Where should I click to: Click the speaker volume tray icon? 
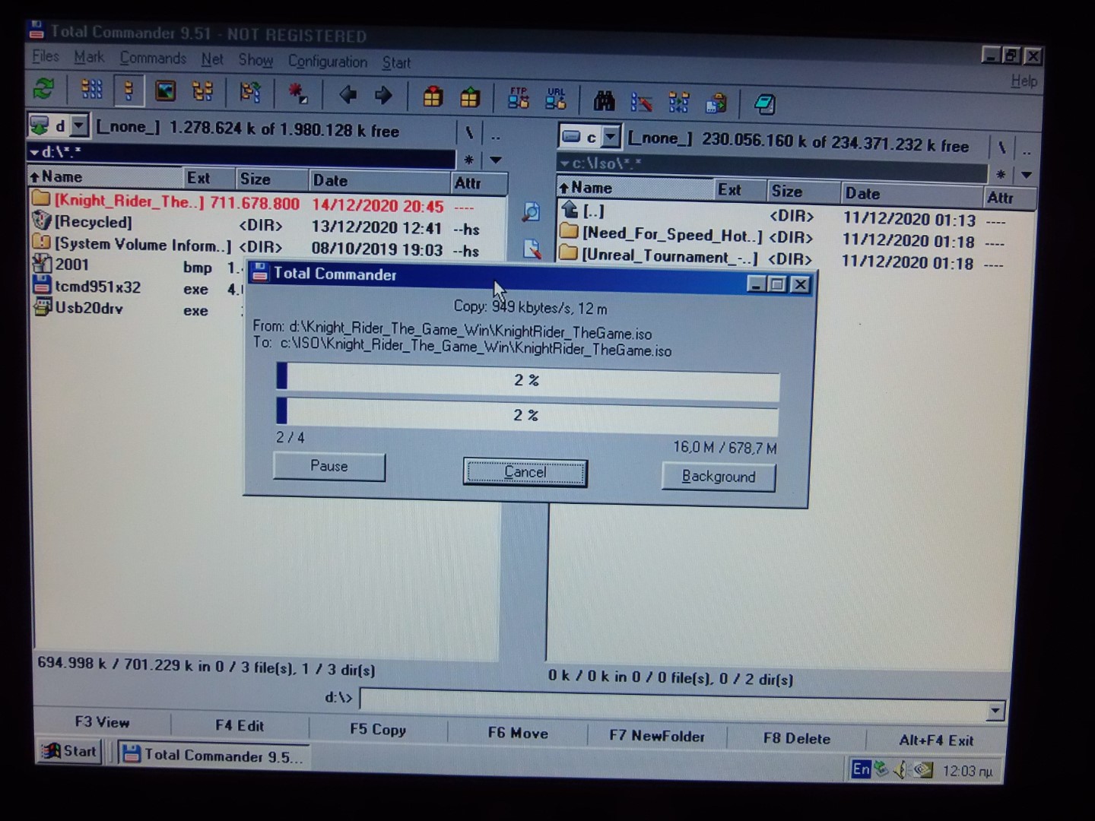[x=900, y=770]
